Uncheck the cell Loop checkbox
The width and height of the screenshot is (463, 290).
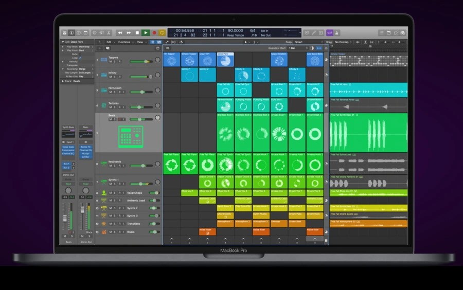(x=80, y=58)
